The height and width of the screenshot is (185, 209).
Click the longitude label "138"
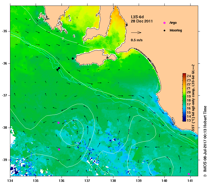pos(113,181)
